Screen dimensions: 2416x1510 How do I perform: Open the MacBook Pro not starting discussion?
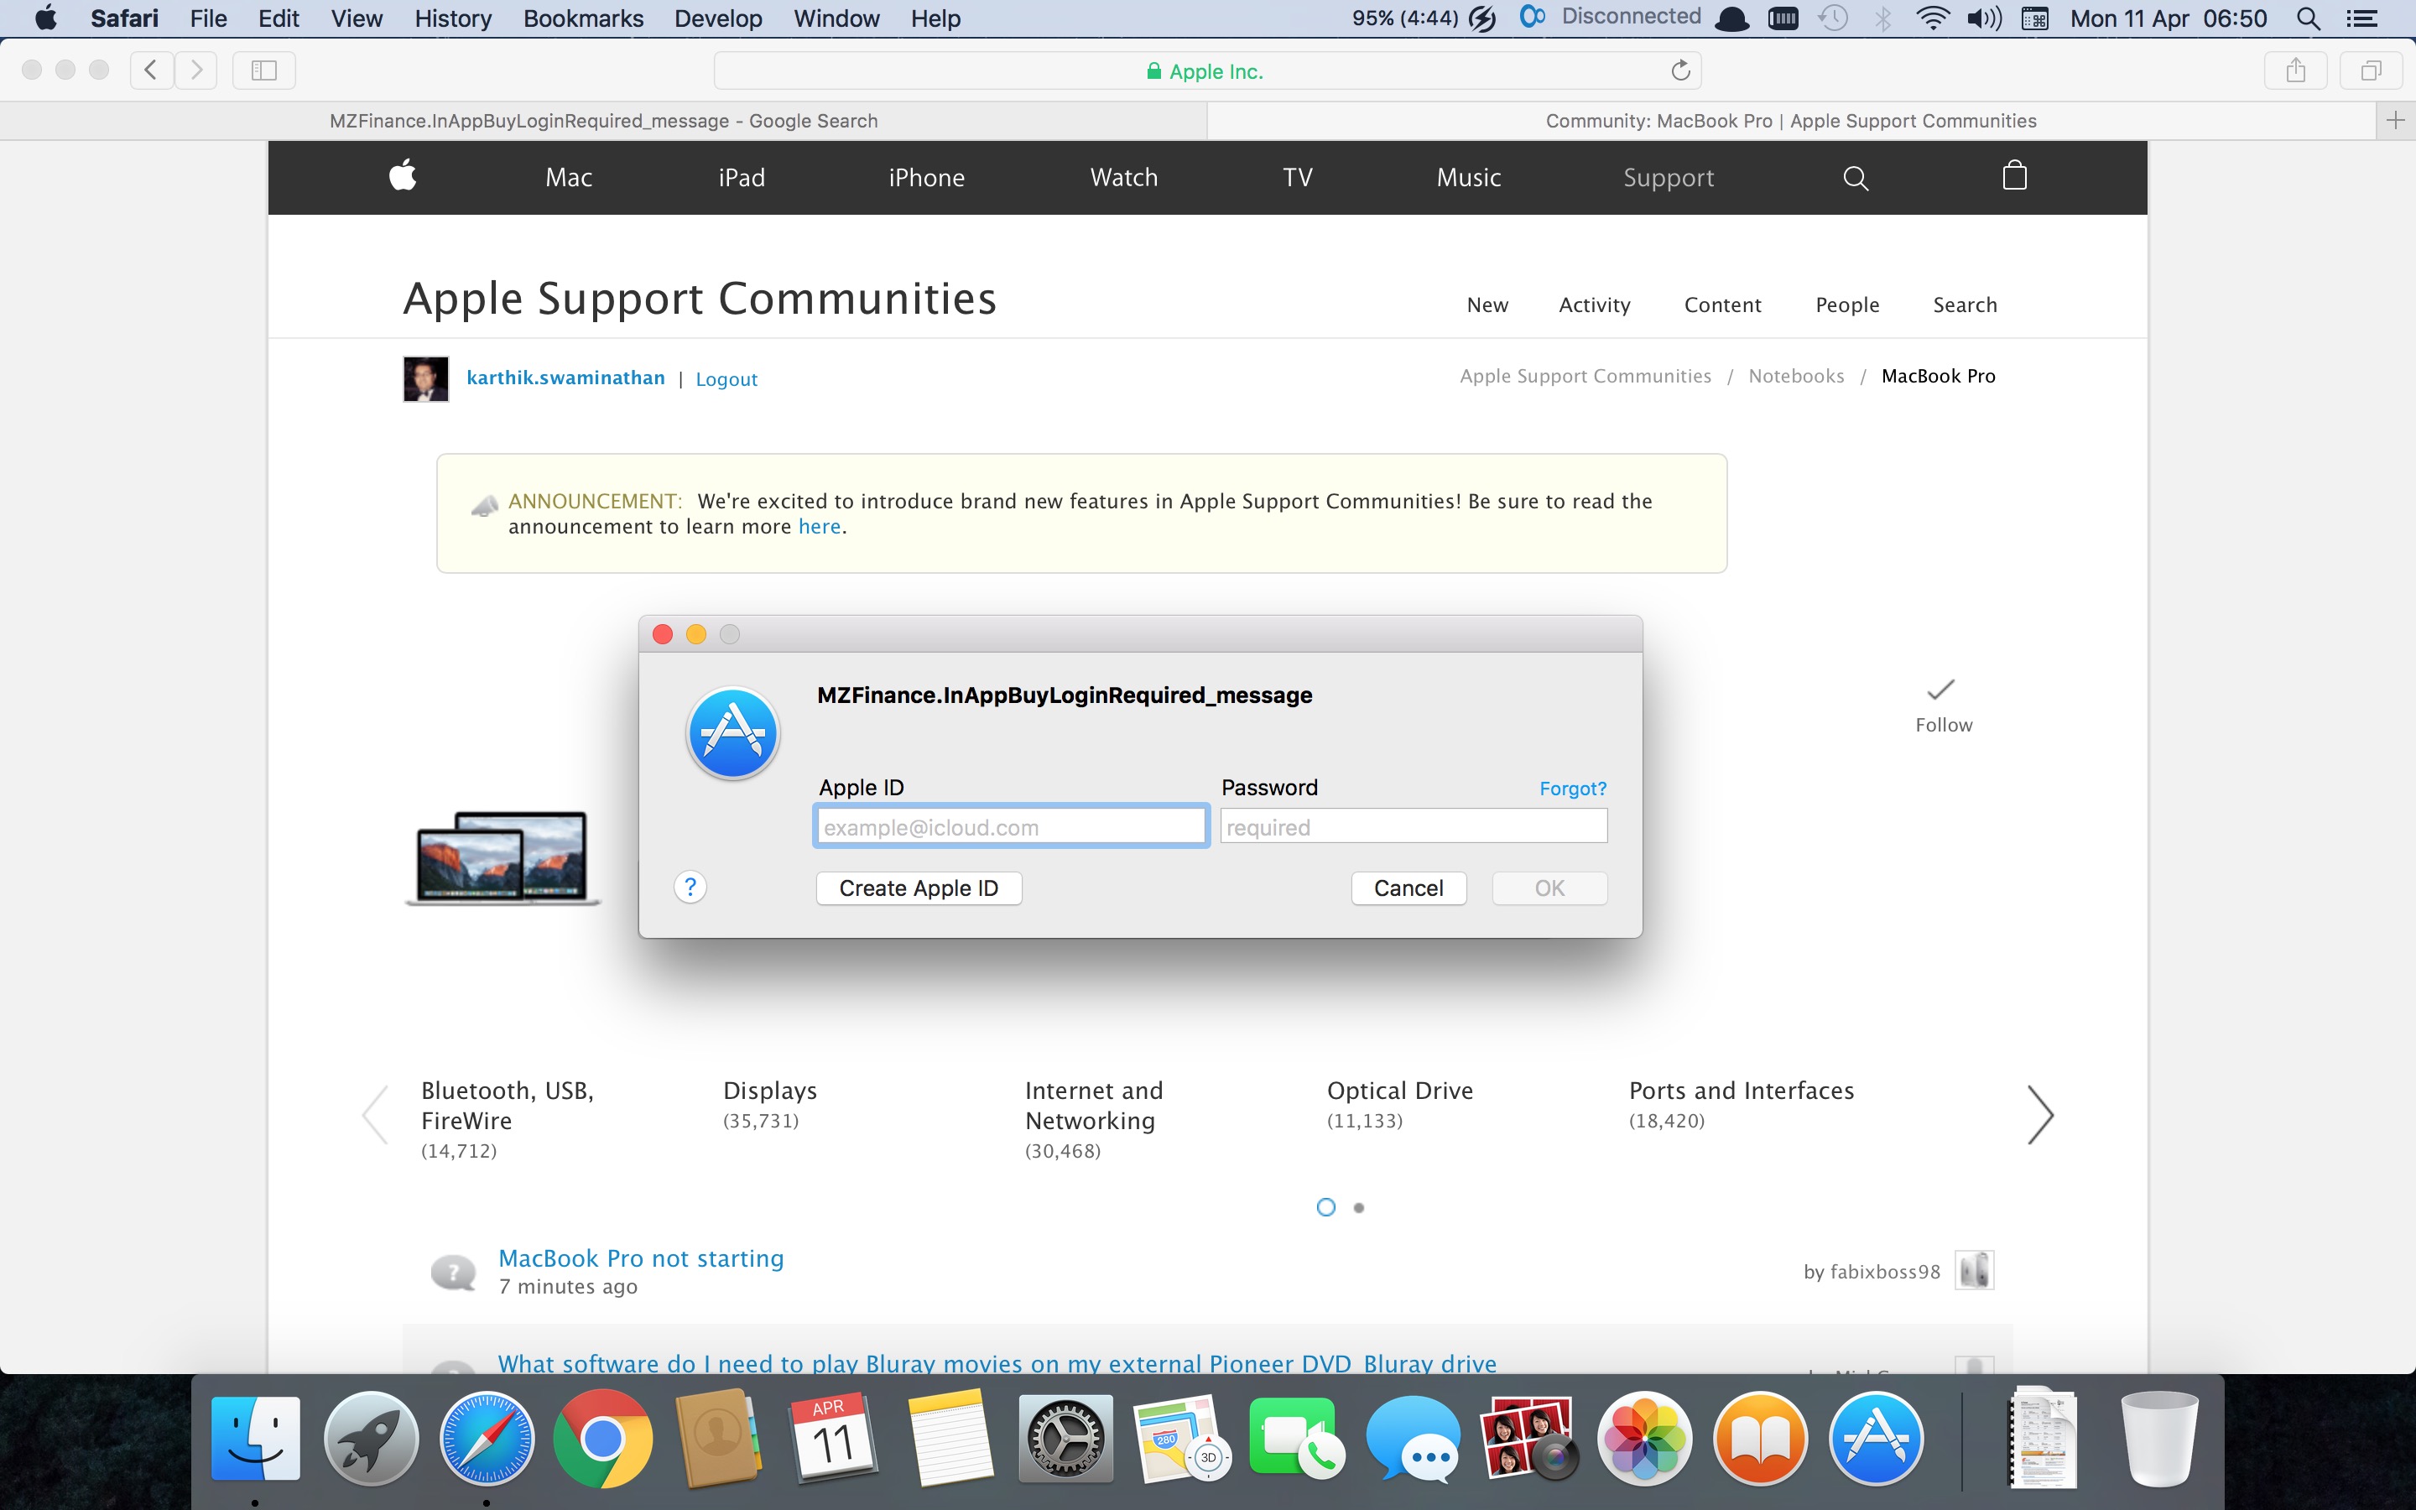[640, 1257]
